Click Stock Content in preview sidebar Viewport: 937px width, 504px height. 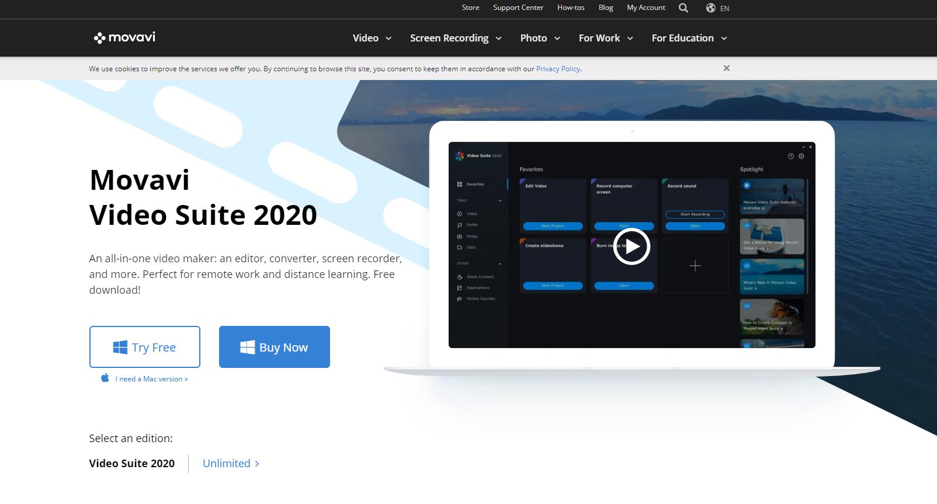click(480, 277)
